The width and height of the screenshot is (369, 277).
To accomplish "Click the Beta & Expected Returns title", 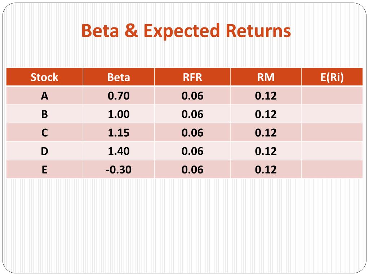I will [x=186, y=31].
